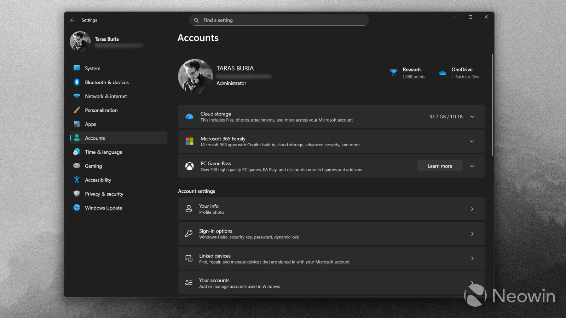Click the back arrow beside Settings
Viewport: 566px width, 318px height.
pyautogui.click(x=73, y=20)
